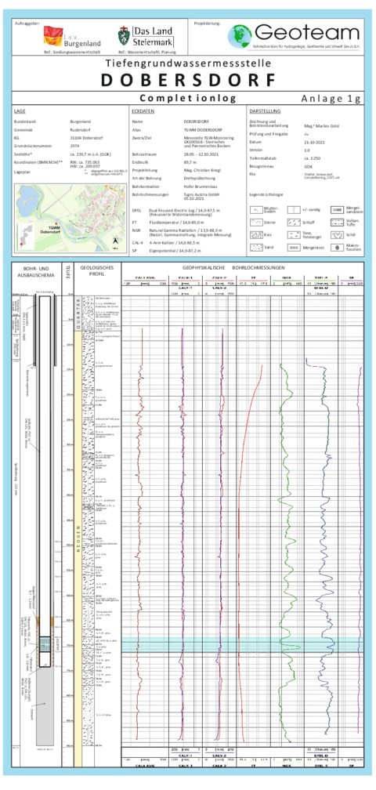Click the Mergelstein legend symbol

(294, 248)
